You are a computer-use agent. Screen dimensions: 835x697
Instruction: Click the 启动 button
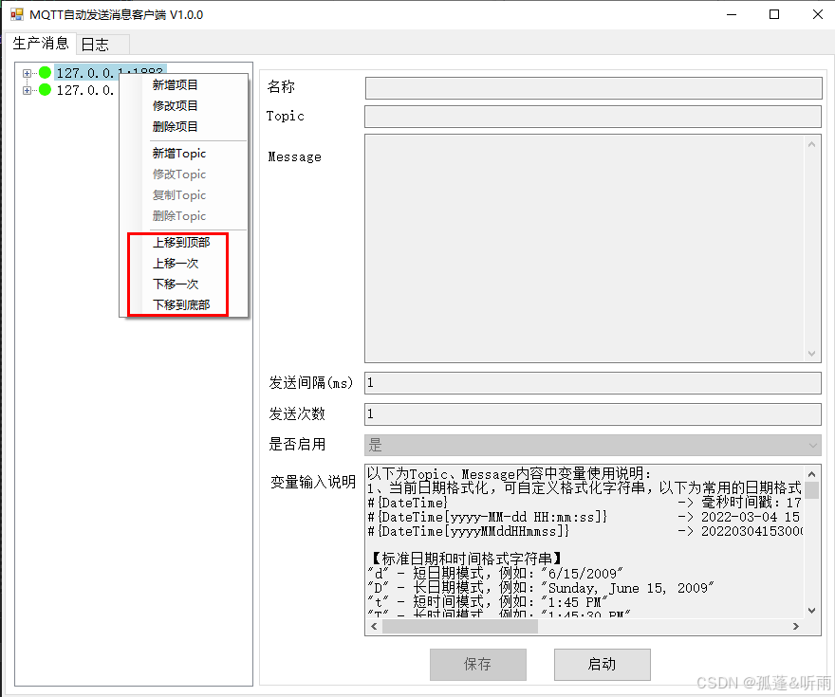click(603, 664)
